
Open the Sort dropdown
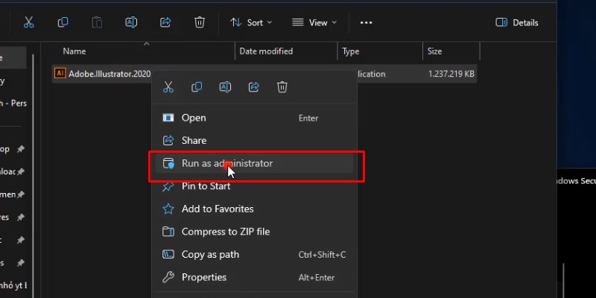click(251, 22)
